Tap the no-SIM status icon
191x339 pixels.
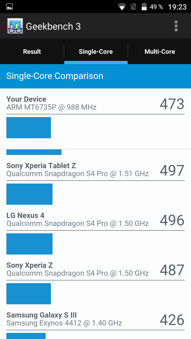pyautogui.click(x=133, y=7)
